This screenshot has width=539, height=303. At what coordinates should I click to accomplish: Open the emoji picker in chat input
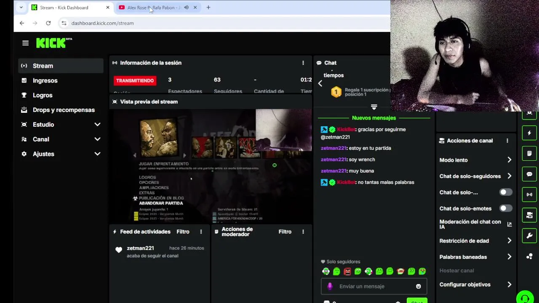coord(418,286)
